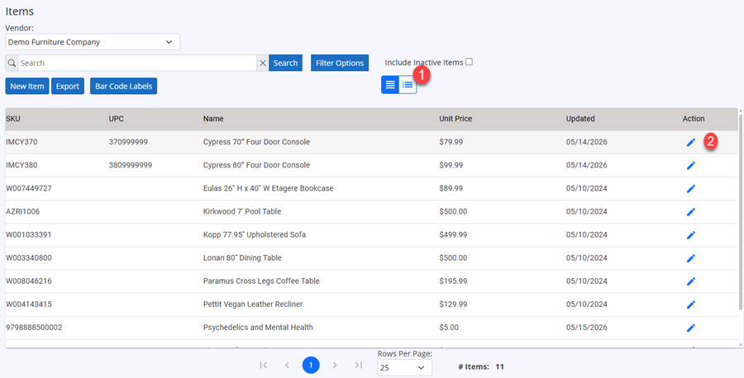Select SKU cell W004143415
The width and height of the screenshot is (744, 378).
click(x=28, y=305)
